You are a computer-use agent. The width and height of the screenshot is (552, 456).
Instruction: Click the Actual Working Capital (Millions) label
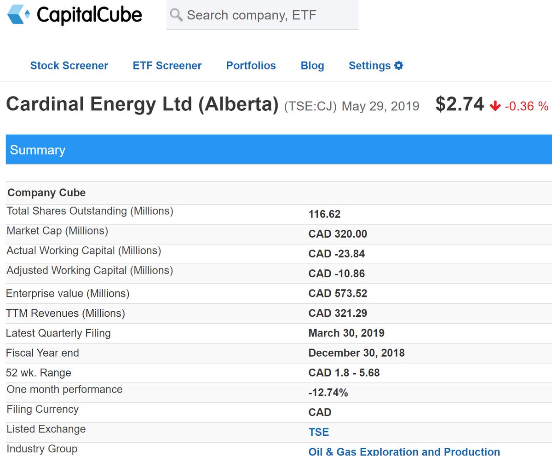click(x=84, y=251)
